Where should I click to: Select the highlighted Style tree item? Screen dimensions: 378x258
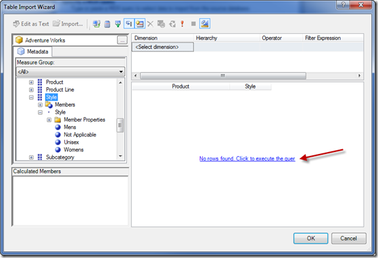point(51,97)
